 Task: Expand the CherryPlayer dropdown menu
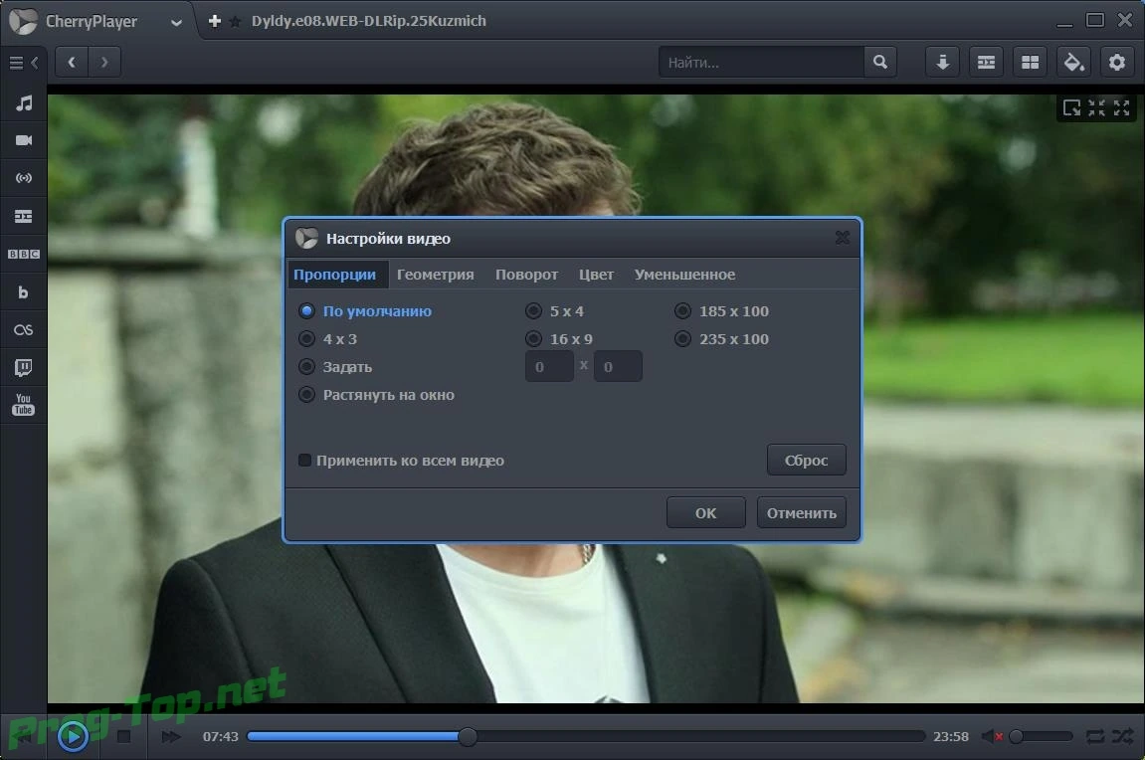point(176,22)
